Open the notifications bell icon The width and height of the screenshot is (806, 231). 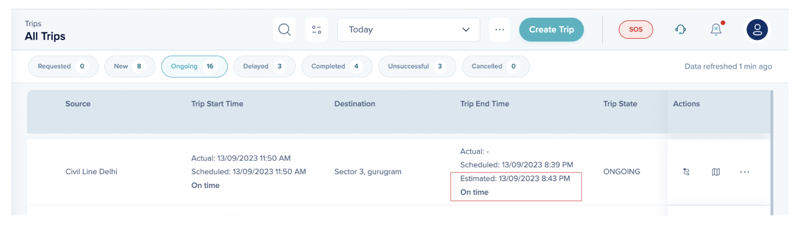[716, 30]
